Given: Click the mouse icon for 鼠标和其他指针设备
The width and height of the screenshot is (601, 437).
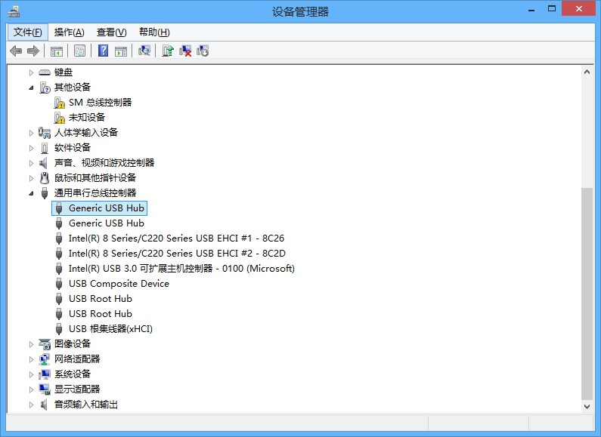Looking at the screenshot, I should point(45,178).
